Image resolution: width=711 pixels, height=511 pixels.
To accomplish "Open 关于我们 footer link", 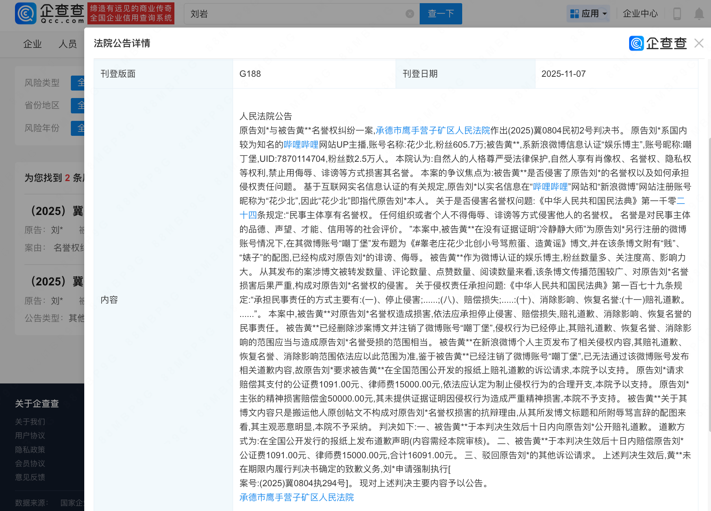I will pos(30,422).
